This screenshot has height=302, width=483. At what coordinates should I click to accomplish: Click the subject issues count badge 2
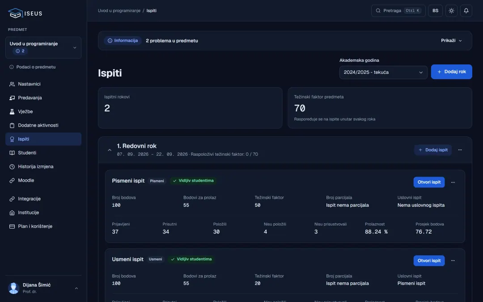(20, 51)
